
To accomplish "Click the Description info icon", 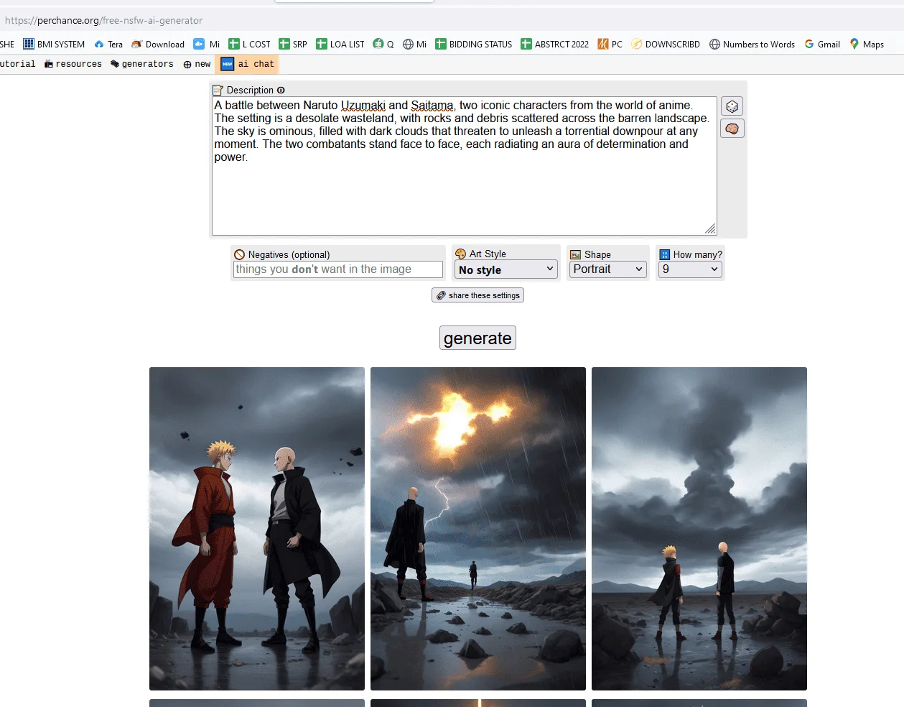I will 281,91.
